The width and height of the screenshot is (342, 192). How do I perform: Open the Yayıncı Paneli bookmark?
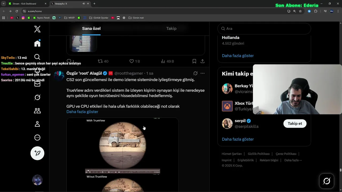point(41,18)
